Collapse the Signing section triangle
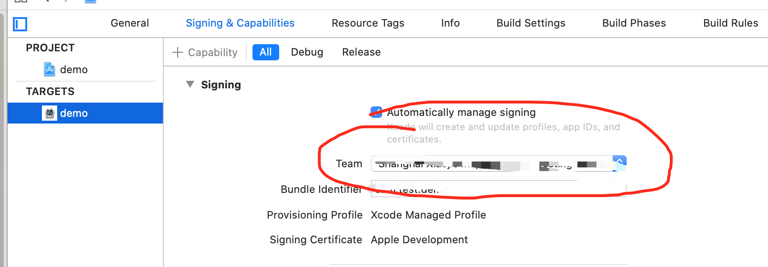 pos(190,85)
